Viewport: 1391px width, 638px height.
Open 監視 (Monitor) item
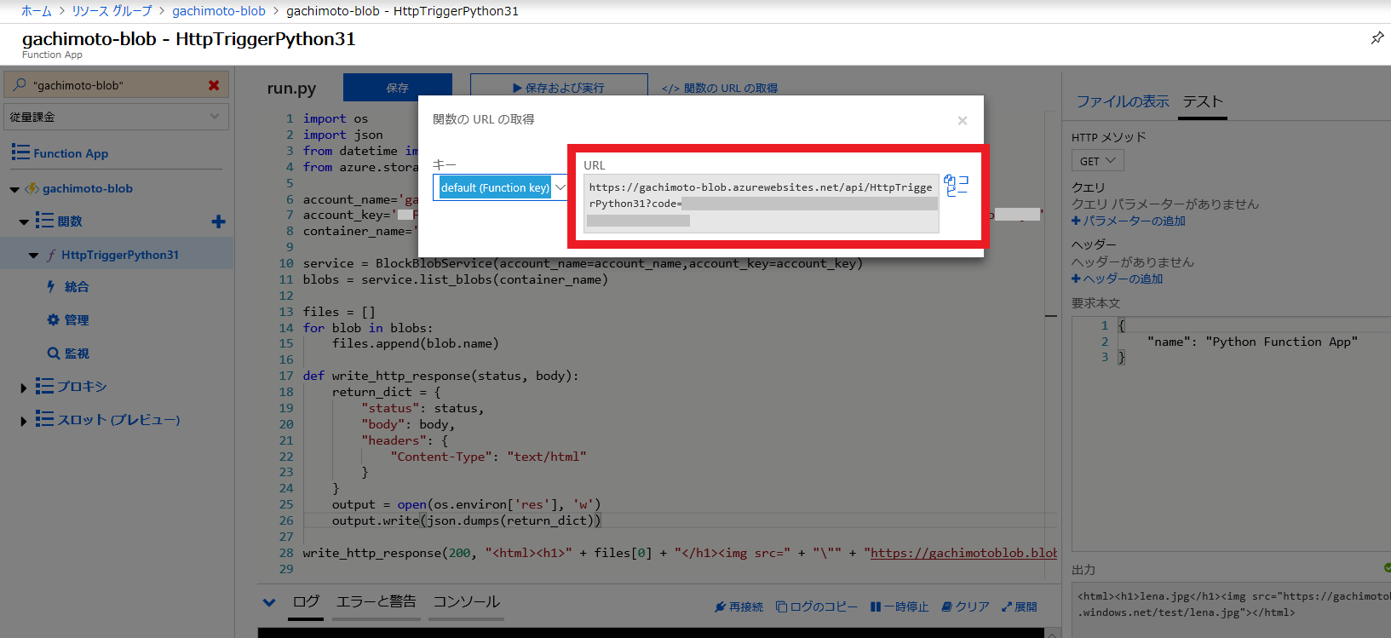77,353
